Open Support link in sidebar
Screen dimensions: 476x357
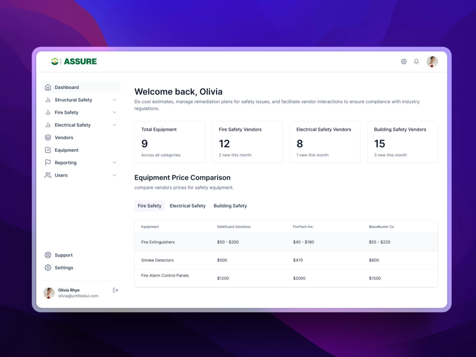click(64, 255)
